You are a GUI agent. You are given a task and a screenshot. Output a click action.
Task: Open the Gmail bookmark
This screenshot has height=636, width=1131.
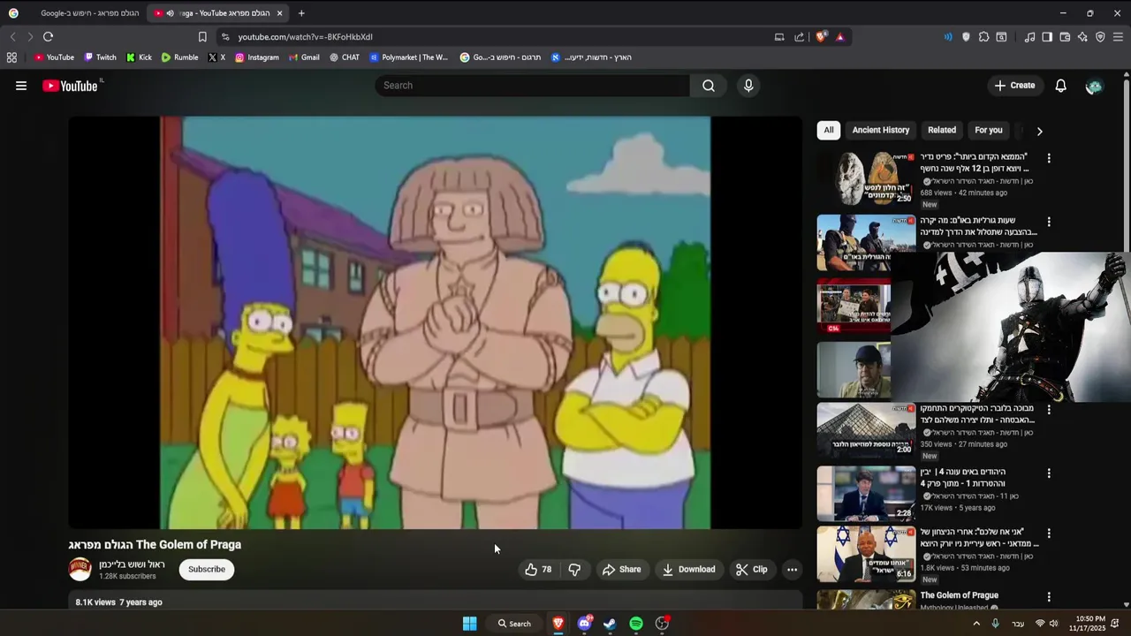coord(304,57)
